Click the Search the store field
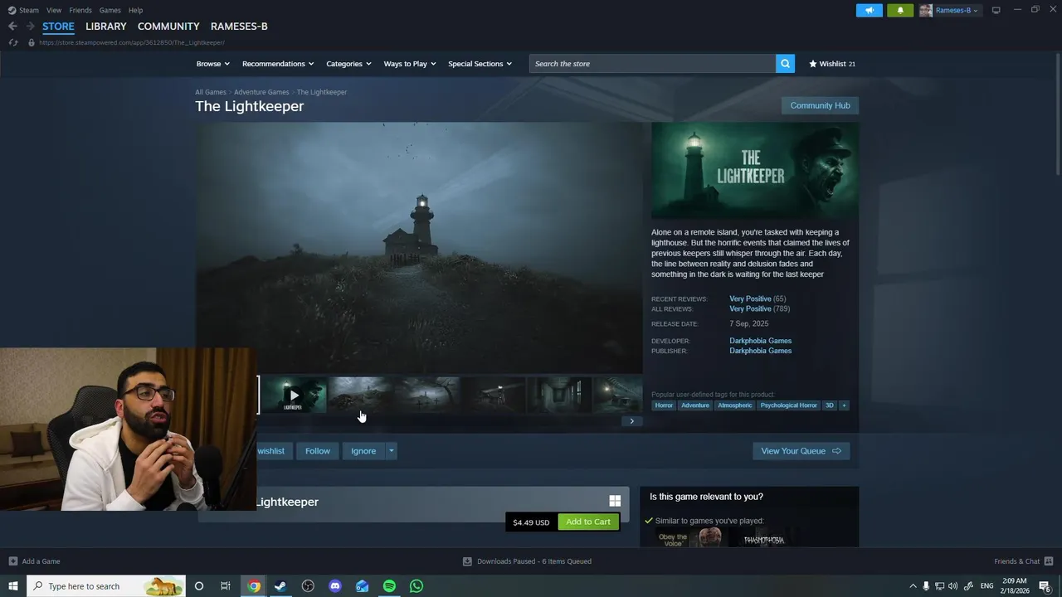The image size is (1062, 597). click(652, 64)
